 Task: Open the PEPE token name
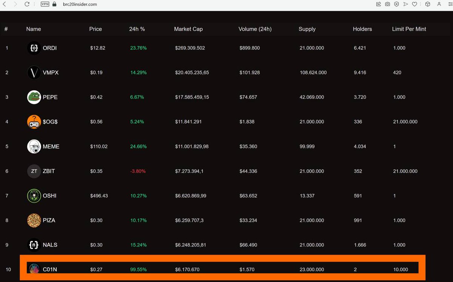tap(50, 97)
